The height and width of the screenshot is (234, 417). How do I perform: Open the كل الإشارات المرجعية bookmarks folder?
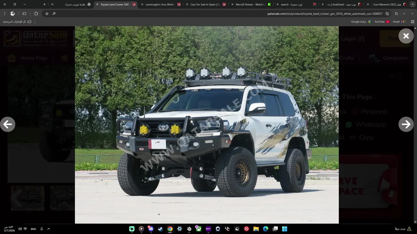pos(17,22)
